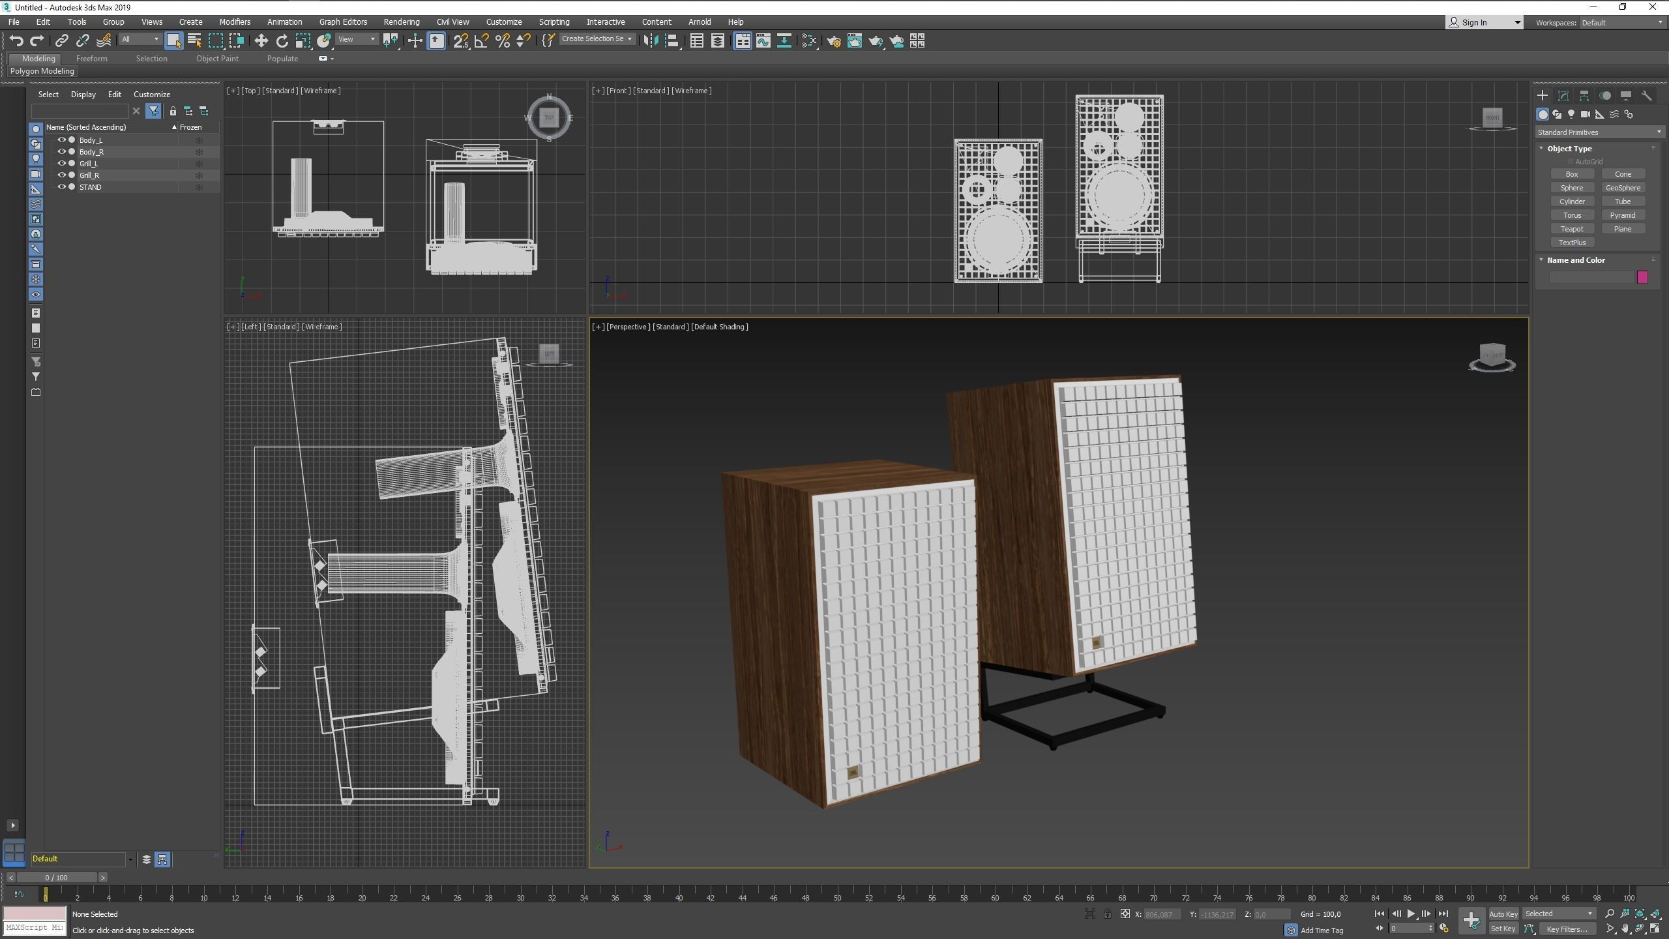This screenshot has width=1669, height=939.
Task: Open the Scene Explorer Display menu
Action: [x=83, y=95]
